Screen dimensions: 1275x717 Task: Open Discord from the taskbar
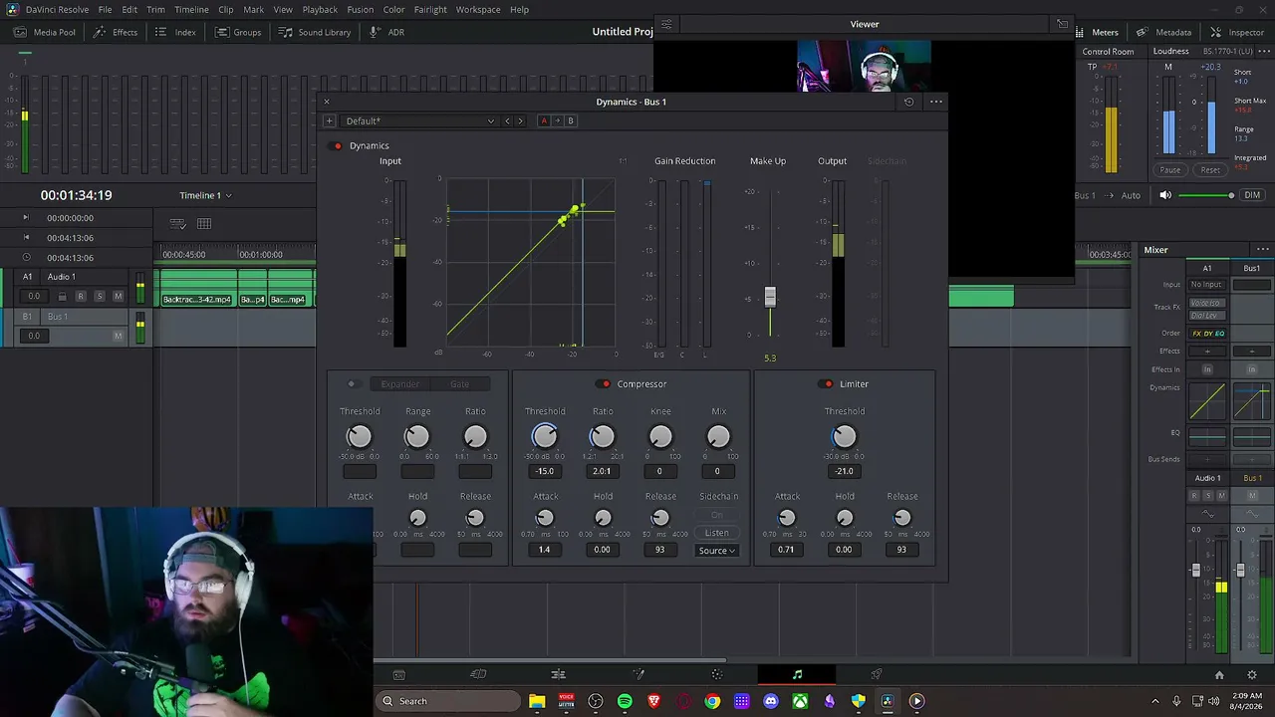point(770,701)
